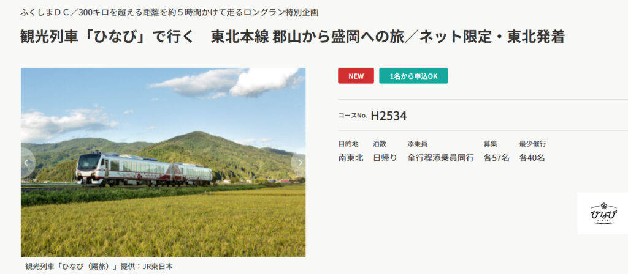Click the red NEW badge
The height and width of the screenshot is (274, 628).
pos(356,76)
